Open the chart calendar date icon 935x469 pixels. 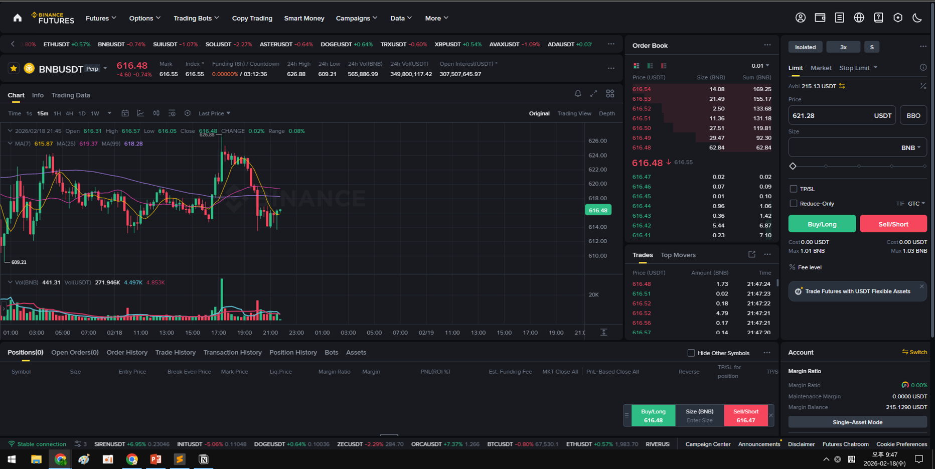click(125, 113)
